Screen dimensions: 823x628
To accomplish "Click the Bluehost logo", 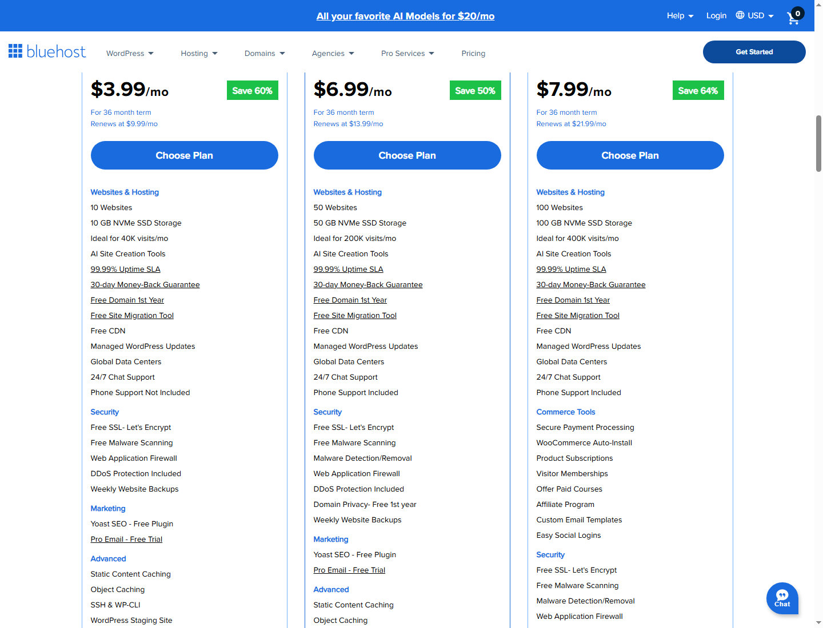I will [47, 51].
